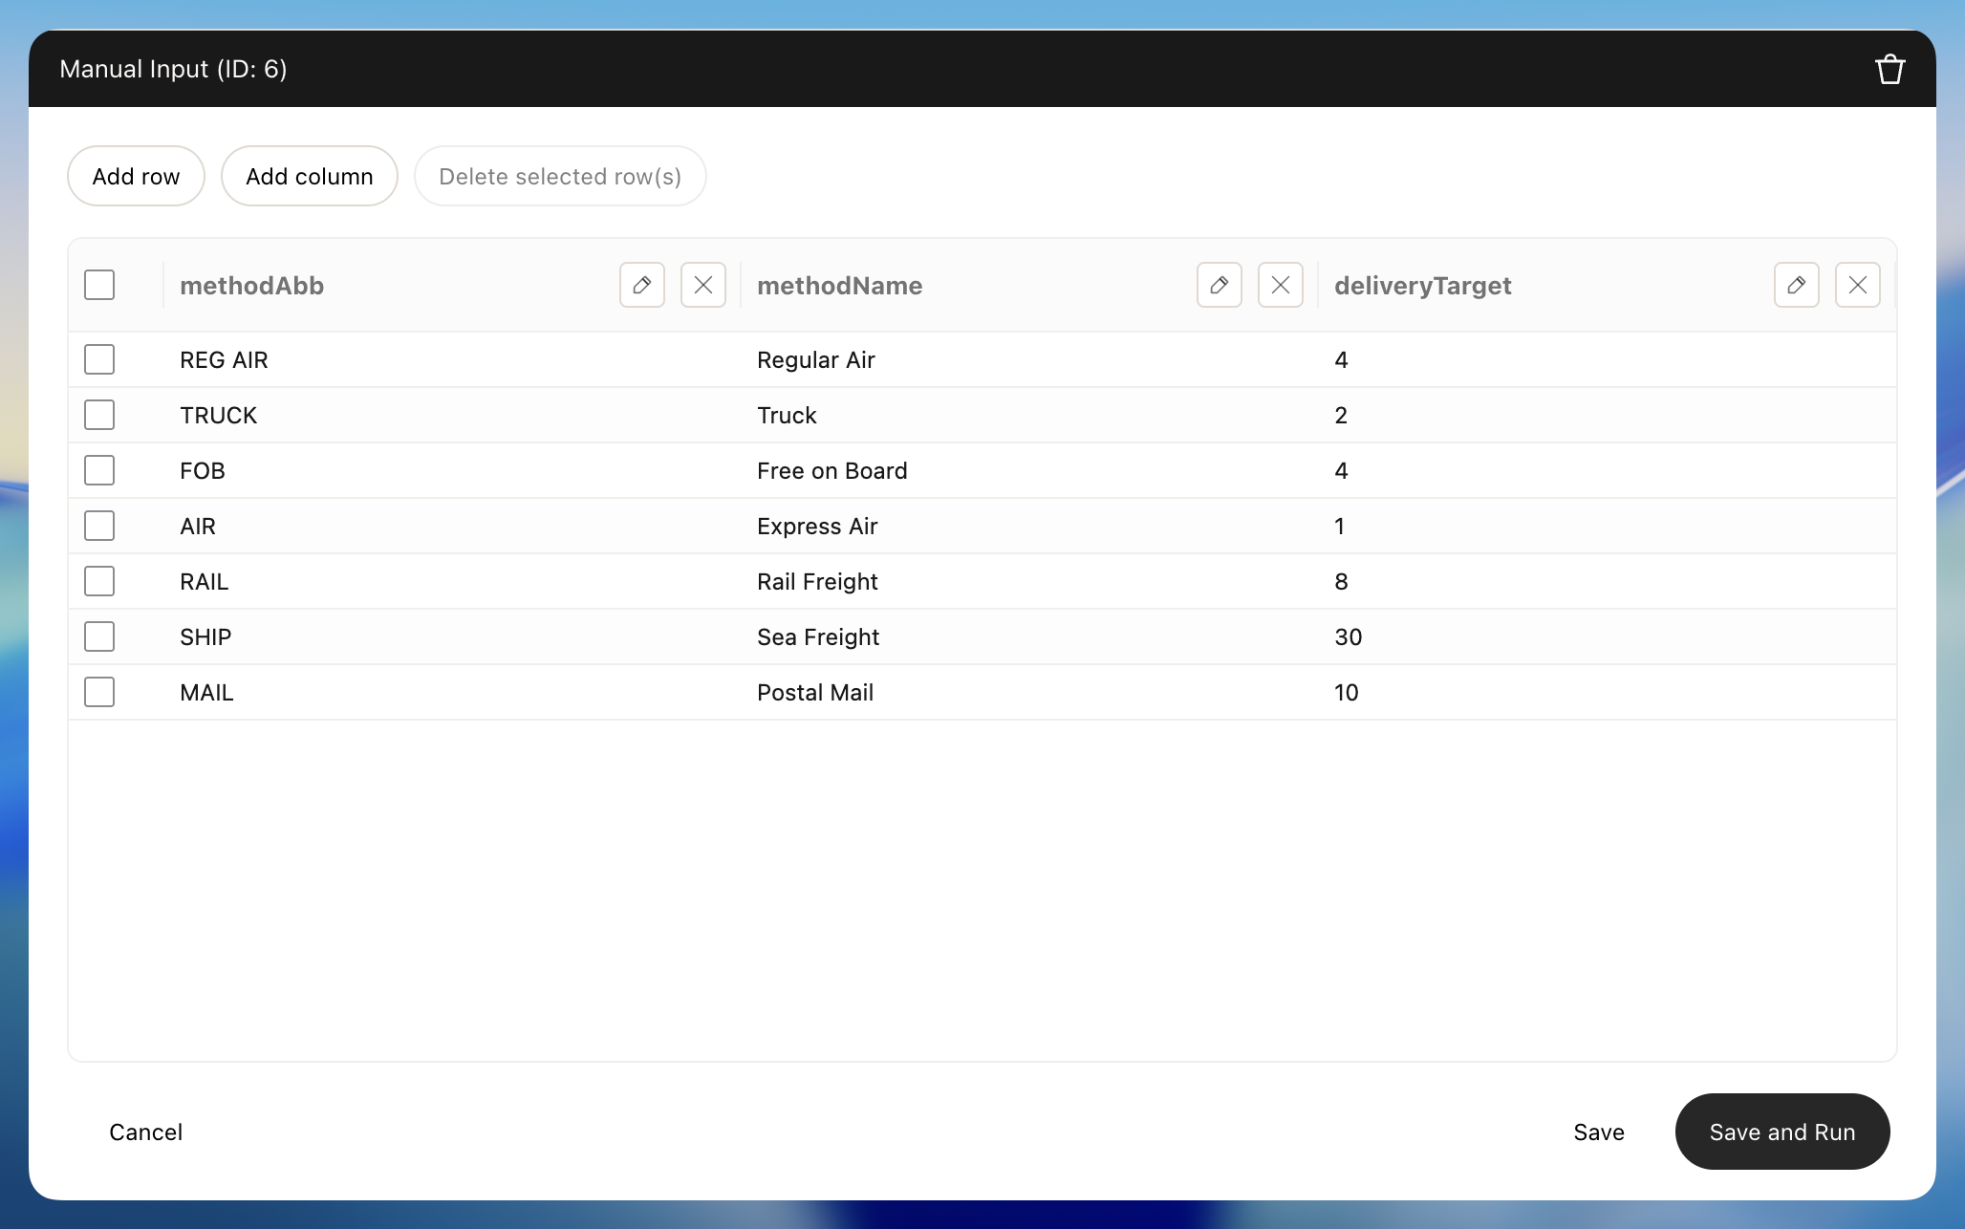Check the TRUCK row checkbox
This screenshot has height=1229, width=1965.
tap(99, 415)
